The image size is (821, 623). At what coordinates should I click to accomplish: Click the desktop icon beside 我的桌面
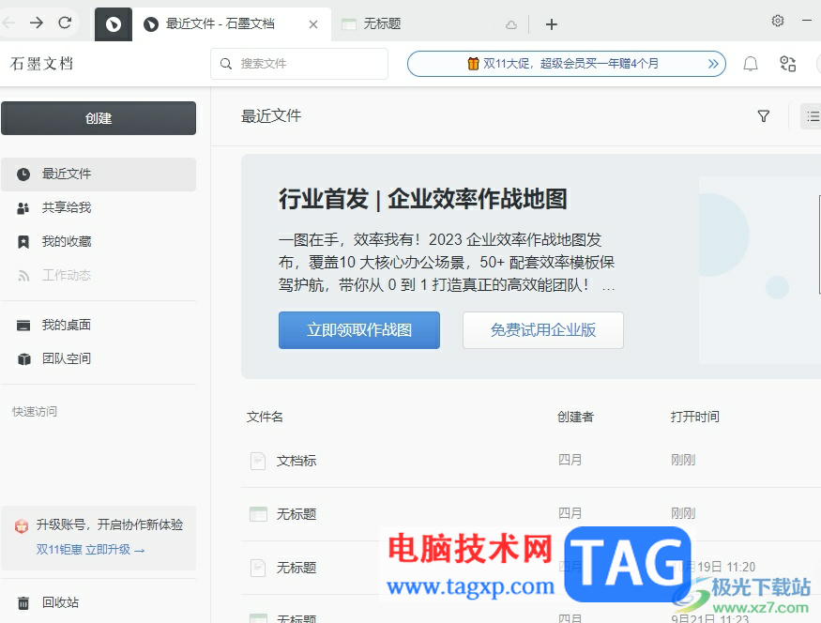pos(23,326)
